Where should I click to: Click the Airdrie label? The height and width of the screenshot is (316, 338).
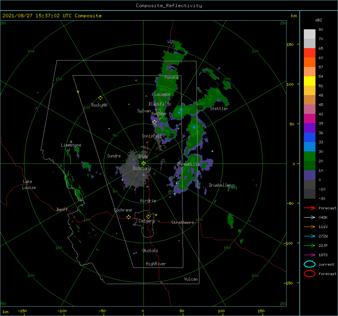click(x=148, y=201)
